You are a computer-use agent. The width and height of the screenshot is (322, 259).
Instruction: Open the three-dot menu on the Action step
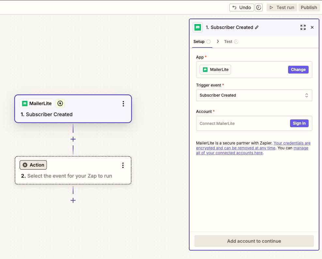coord(123,165)
